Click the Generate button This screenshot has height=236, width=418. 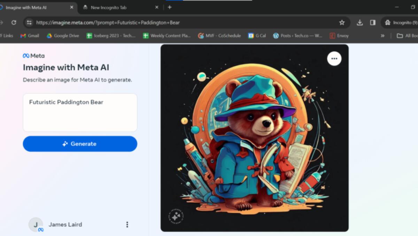[80, 144]
